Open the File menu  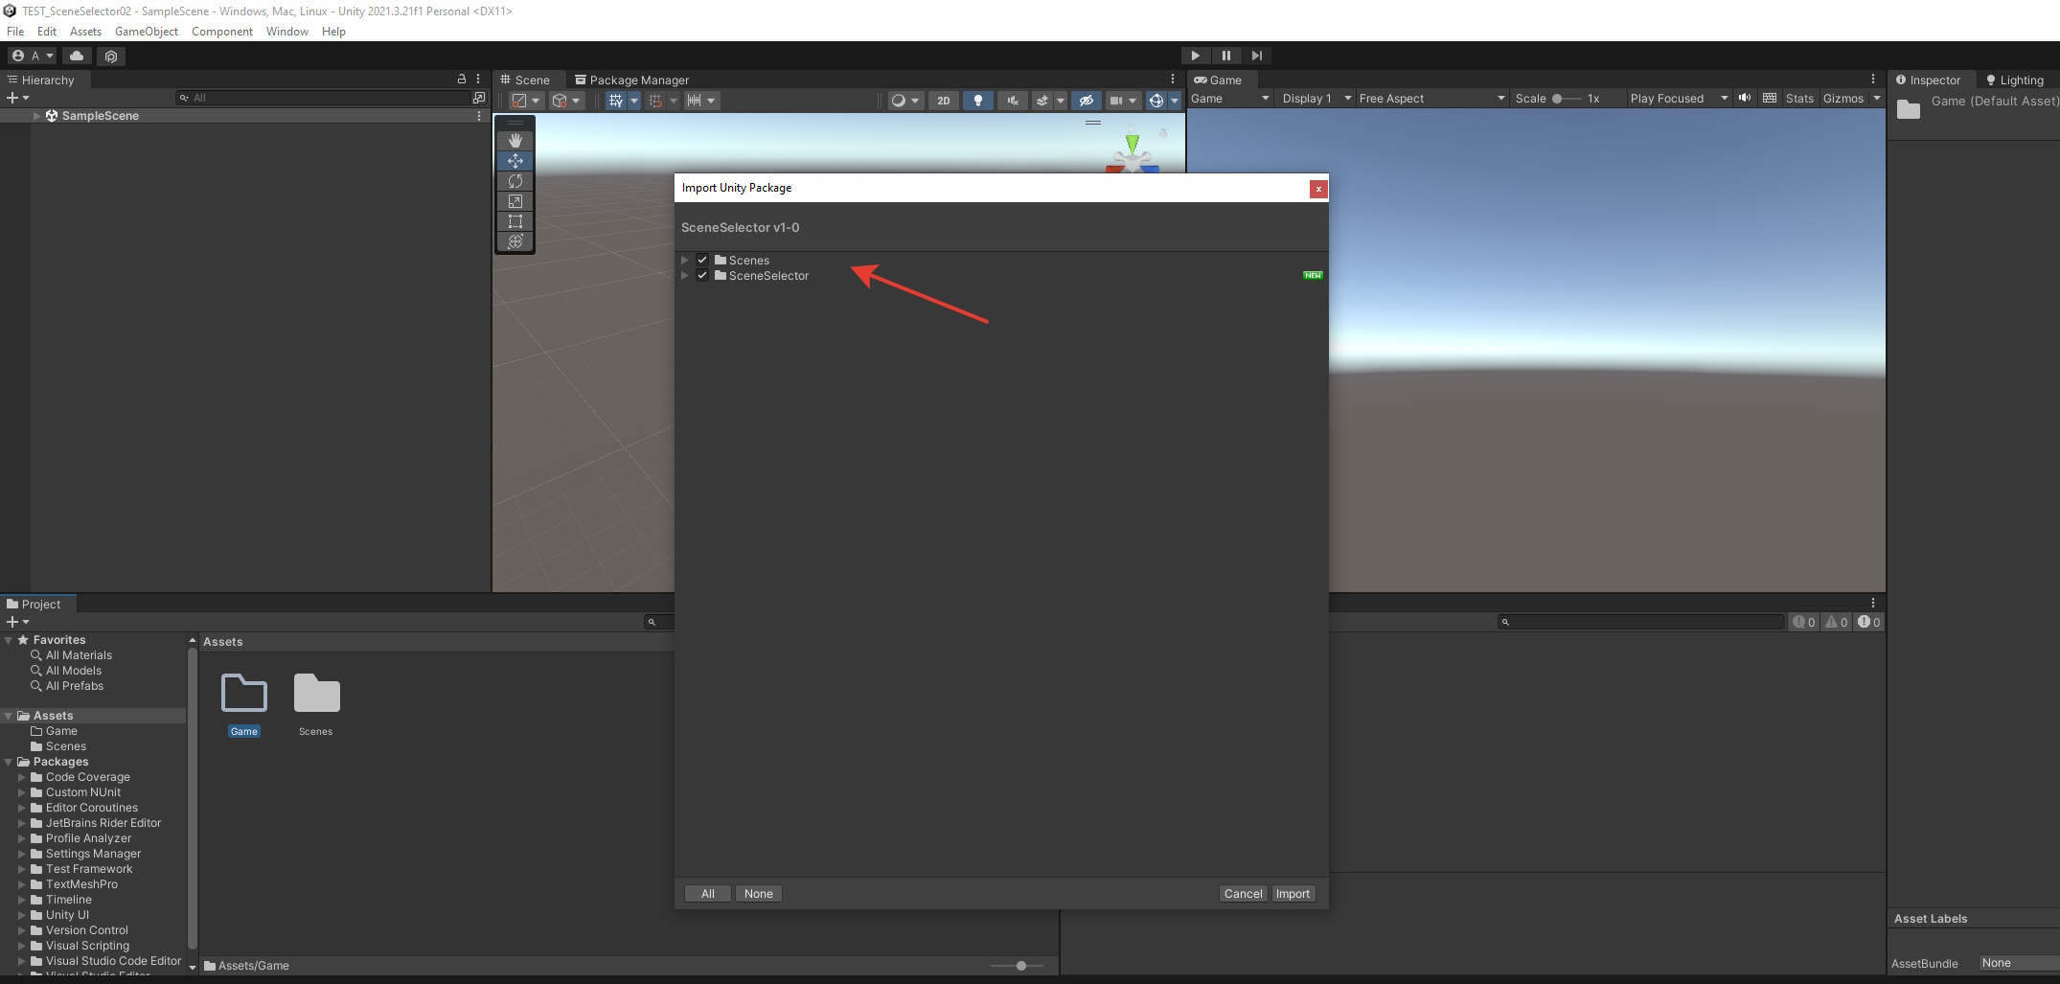[x=15, y=32]
